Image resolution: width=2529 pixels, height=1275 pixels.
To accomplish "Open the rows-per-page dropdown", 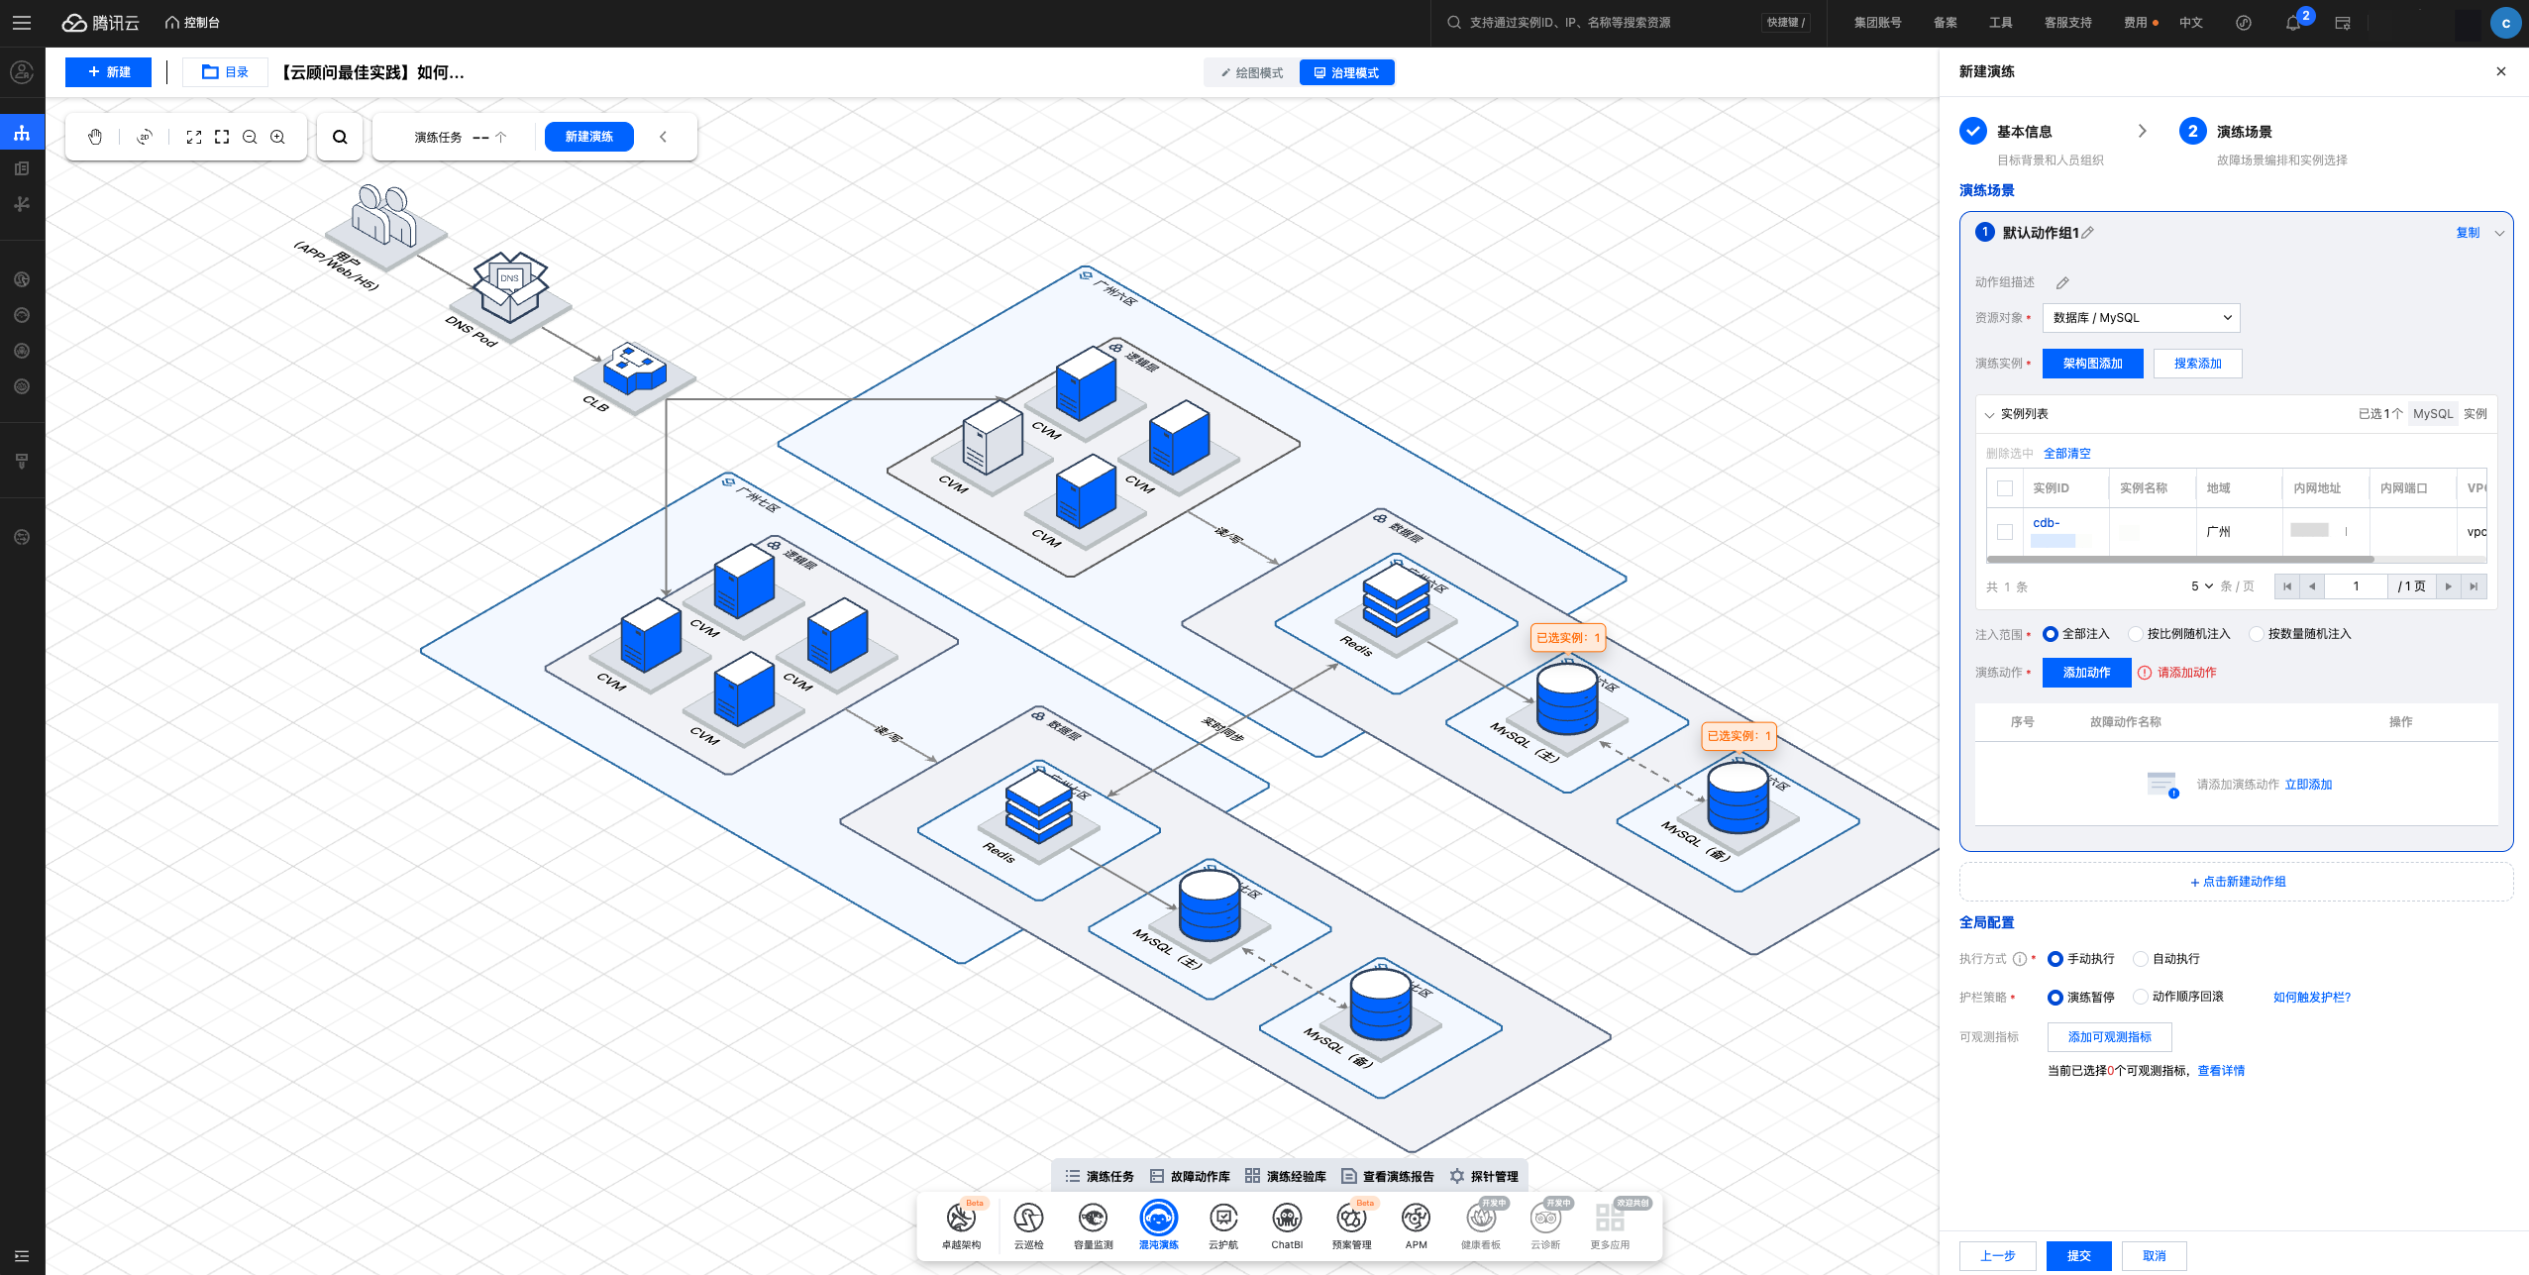I will point(2201,586).
